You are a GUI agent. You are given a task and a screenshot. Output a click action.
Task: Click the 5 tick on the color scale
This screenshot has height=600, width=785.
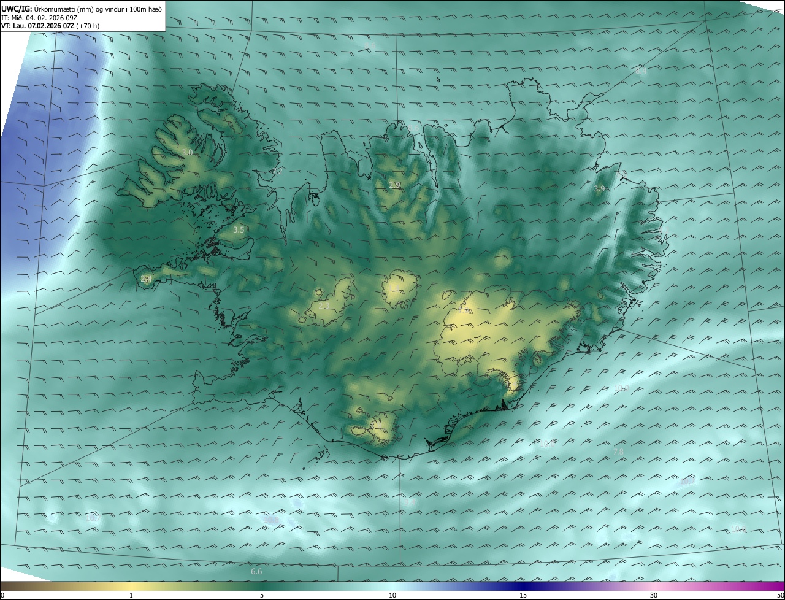(x=262, y=595)
